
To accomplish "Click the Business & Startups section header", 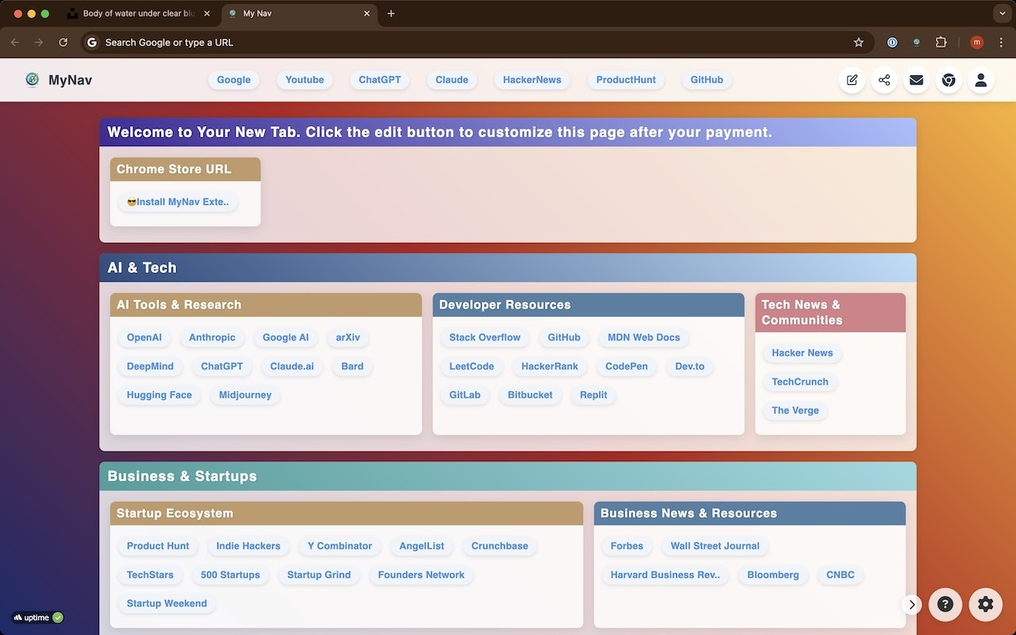I will [x=508, y=476].
